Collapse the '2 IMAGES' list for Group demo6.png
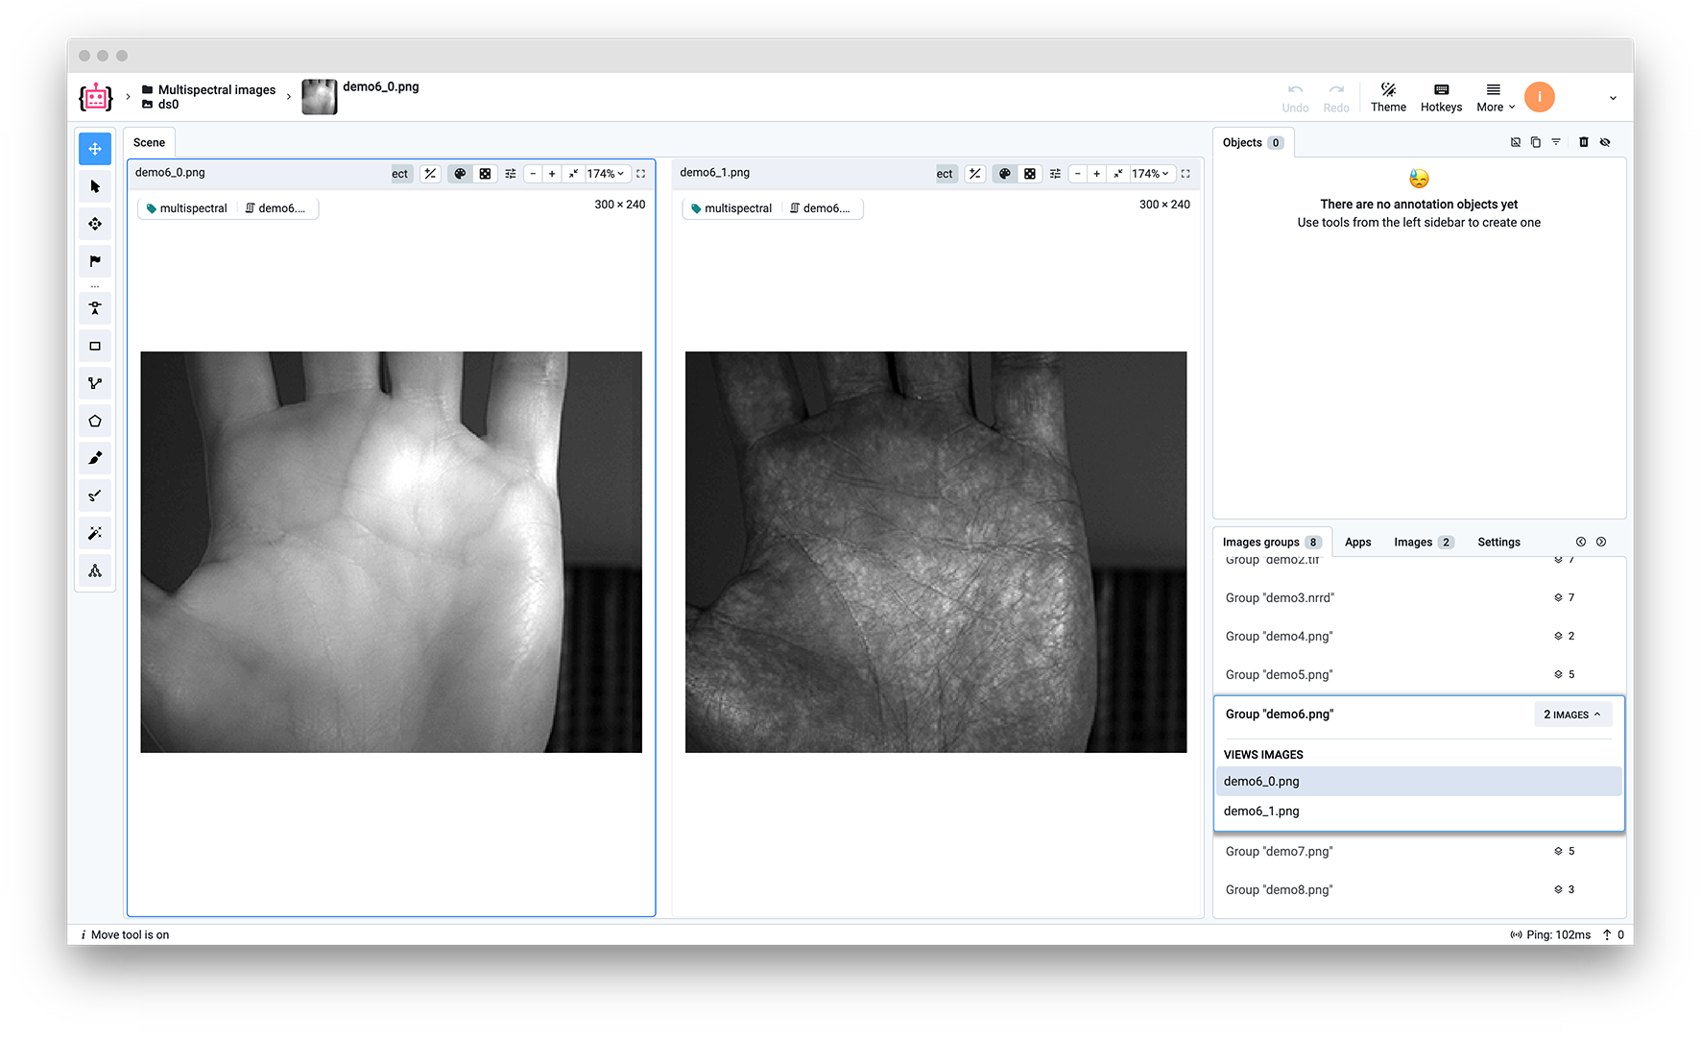 tap(1572, 714)
